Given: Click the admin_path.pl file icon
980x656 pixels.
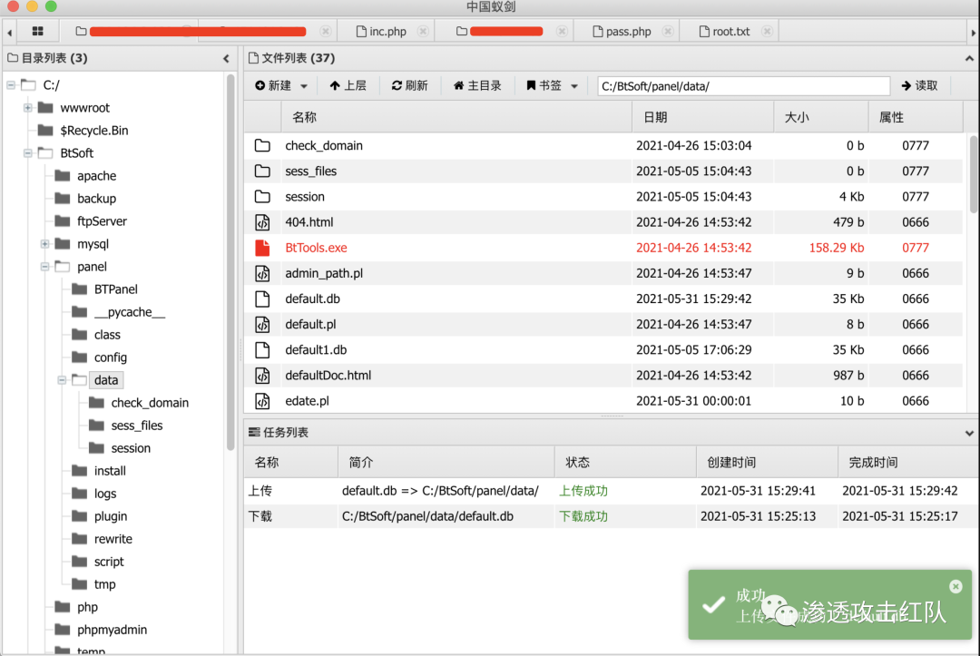Looking at the screenshot, I should 262,274.
